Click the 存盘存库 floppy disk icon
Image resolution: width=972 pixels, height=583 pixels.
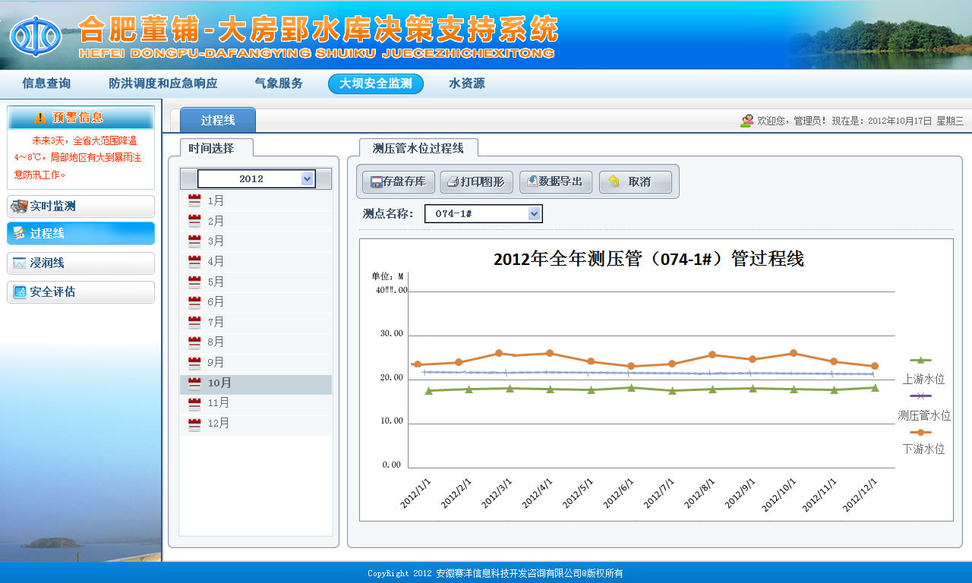(376, 182)
